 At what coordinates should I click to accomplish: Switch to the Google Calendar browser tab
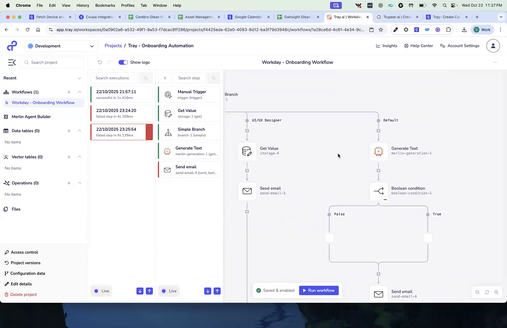point(247,17)
